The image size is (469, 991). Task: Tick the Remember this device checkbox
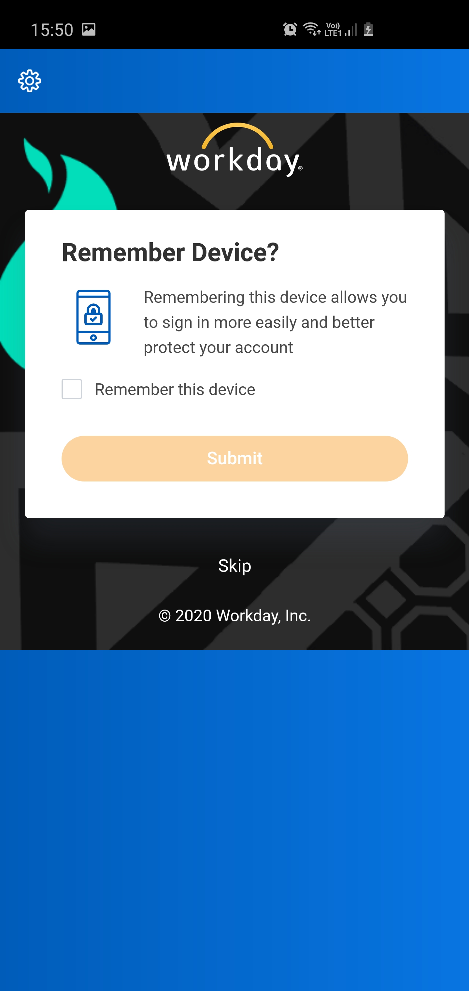coord(72,389)
